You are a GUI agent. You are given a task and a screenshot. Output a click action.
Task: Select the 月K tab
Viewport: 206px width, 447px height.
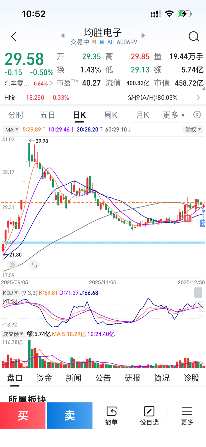142,115
